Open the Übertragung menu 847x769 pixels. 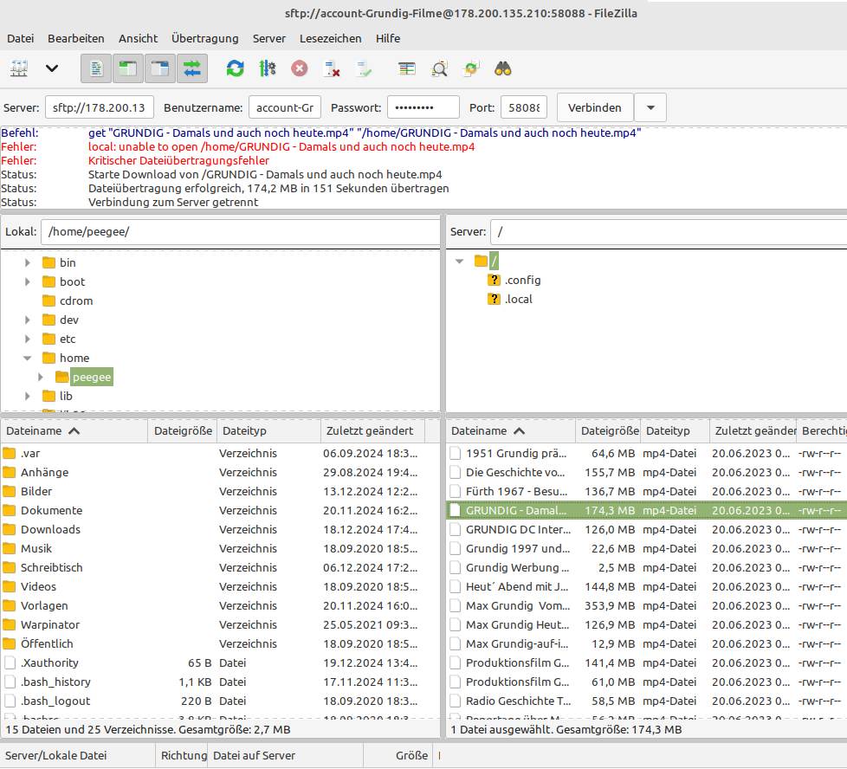(x=204, y=38)
